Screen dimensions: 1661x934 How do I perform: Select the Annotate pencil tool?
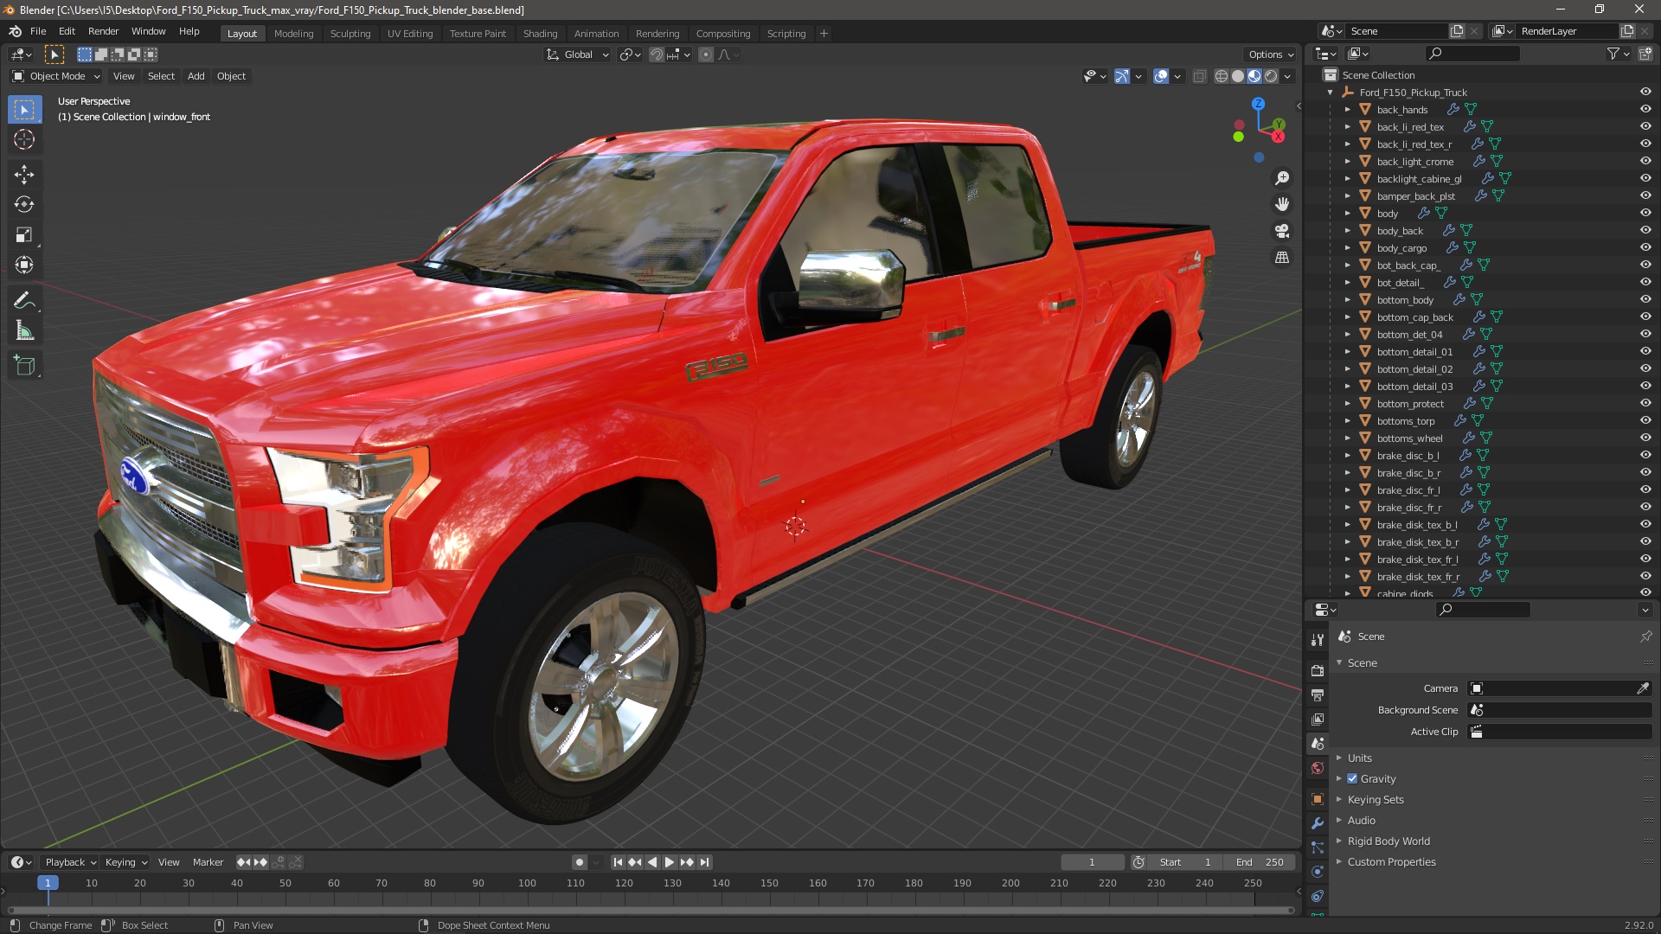coord(24,301)
